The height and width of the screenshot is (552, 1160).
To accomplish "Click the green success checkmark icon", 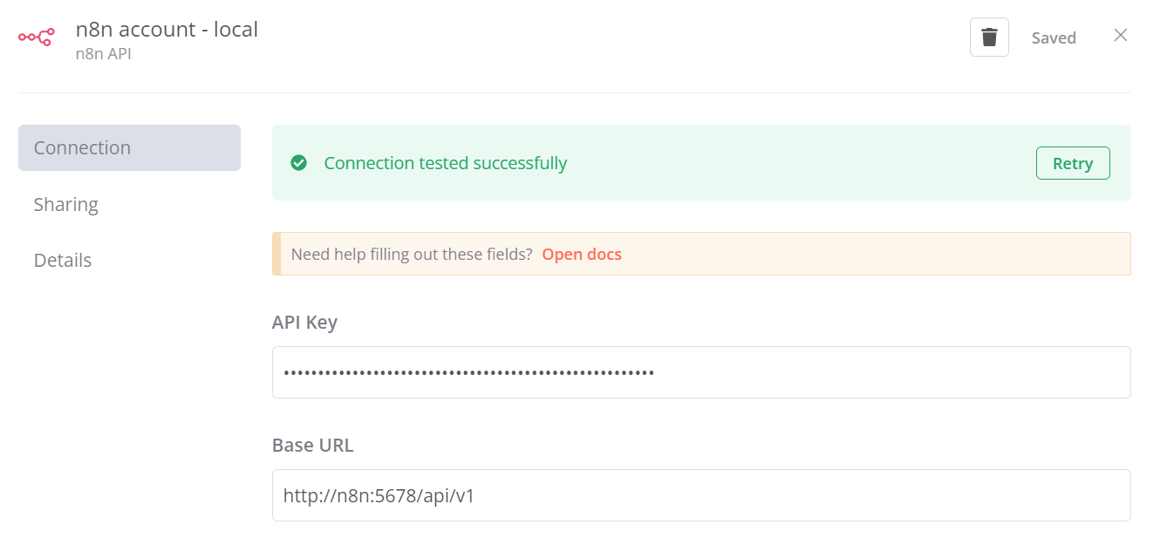I will tap(298, 163).
